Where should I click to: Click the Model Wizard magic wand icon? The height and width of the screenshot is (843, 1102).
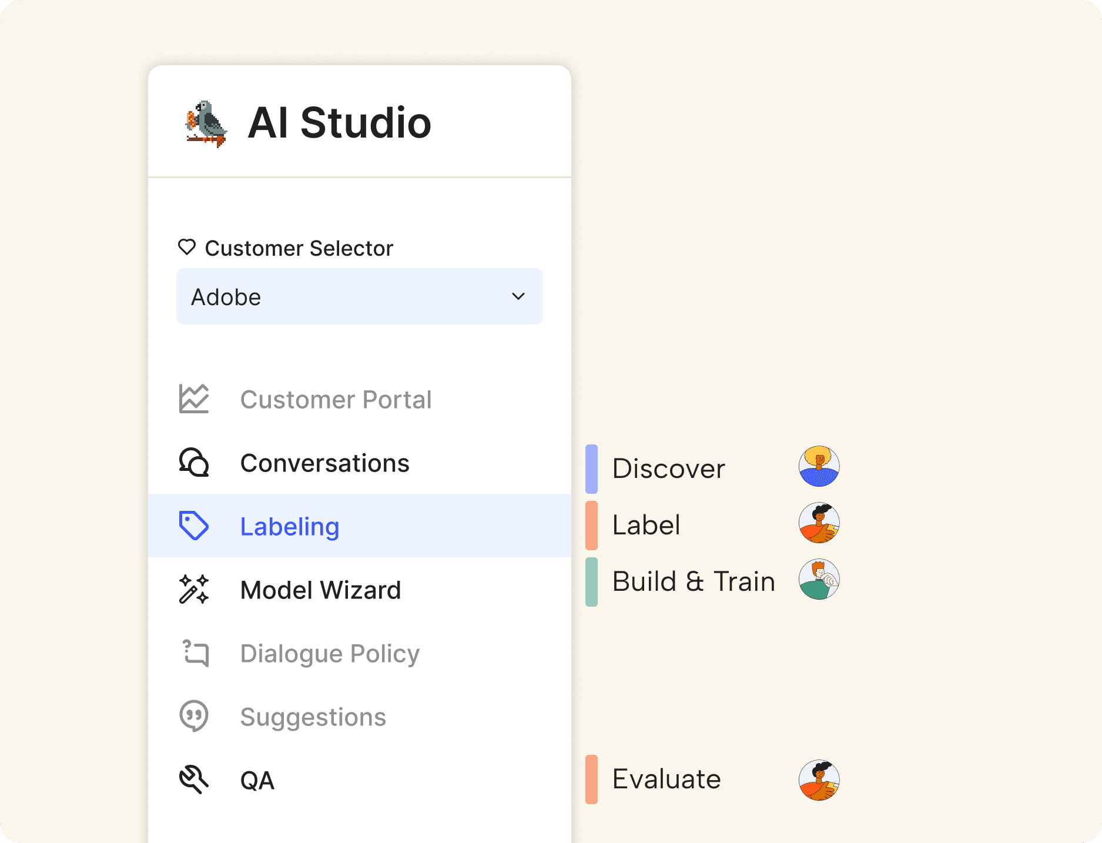point(194,590)
